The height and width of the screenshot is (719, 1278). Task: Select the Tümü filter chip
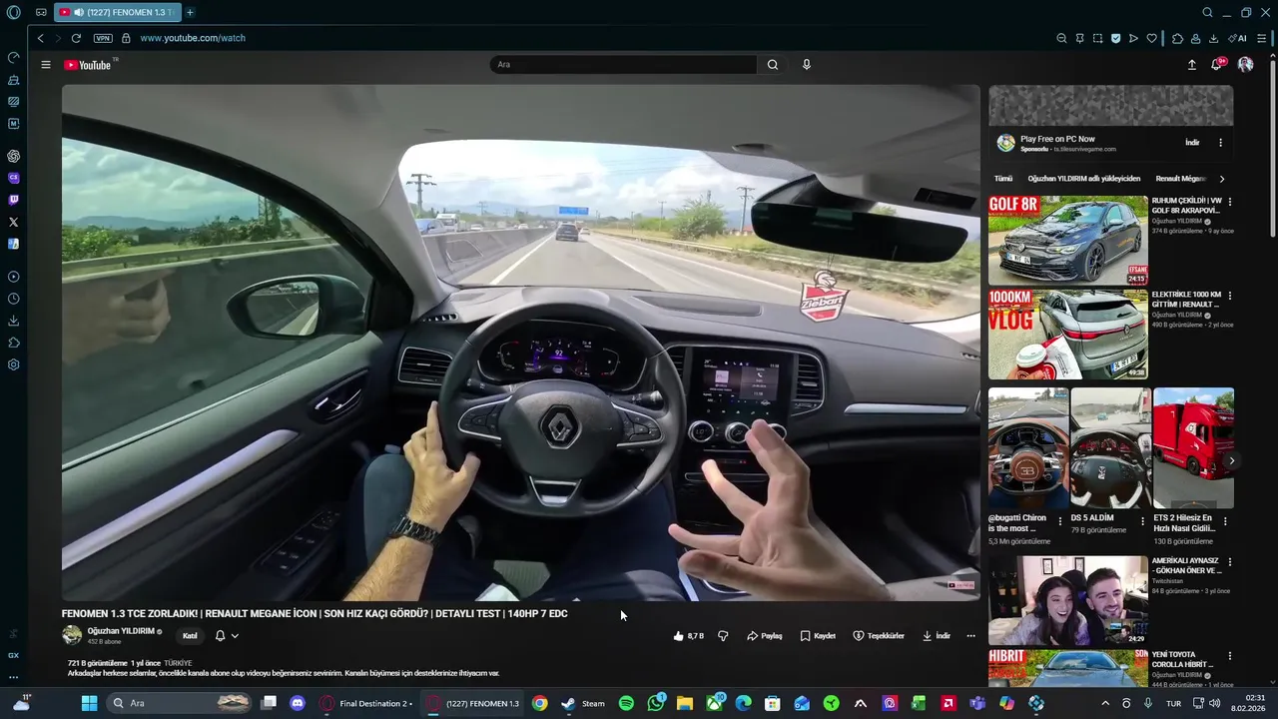pyautogui.click(x=1003, y=179)
